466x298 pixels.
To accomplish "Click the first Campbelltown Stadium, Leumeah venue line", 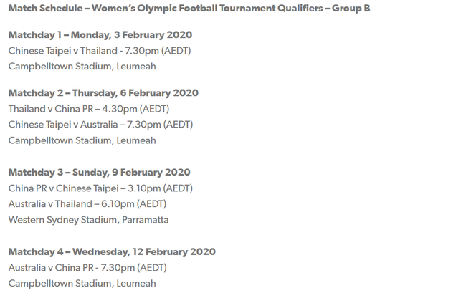I will tap(82, 66).
